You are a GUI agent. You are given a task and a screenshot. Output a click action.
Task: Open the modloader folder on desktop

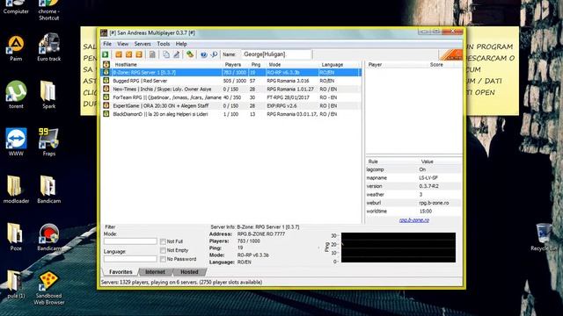point(16,190)
